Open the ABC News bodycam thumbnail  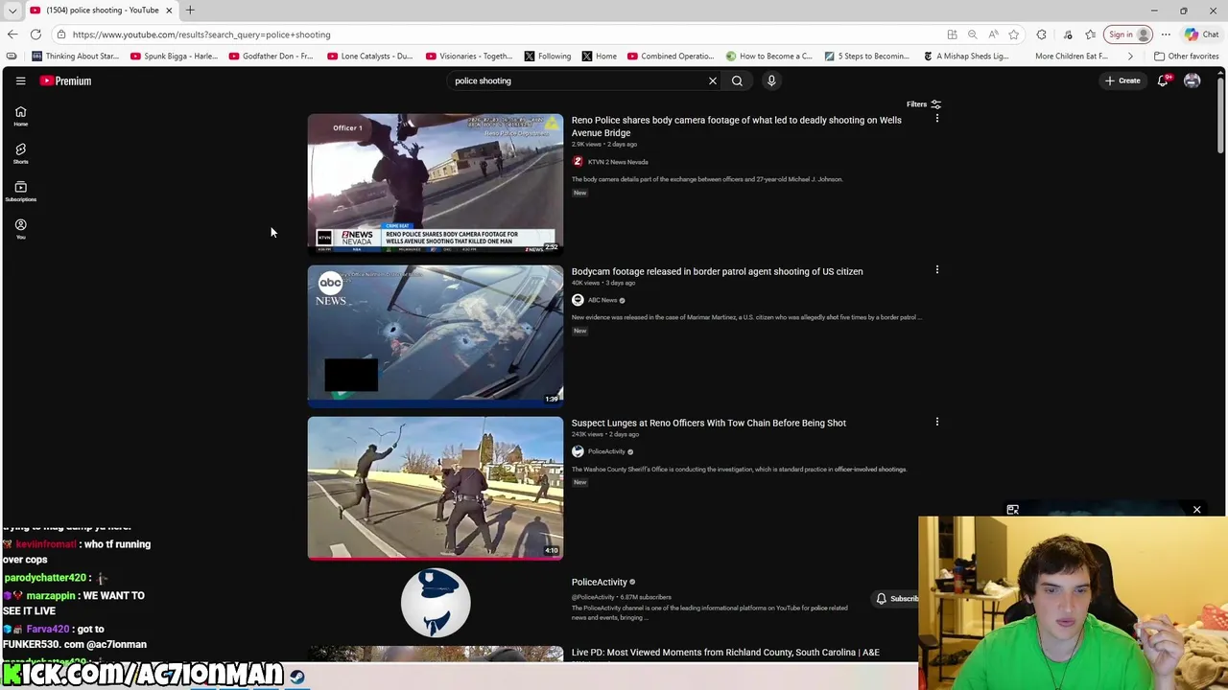(436, 335)
